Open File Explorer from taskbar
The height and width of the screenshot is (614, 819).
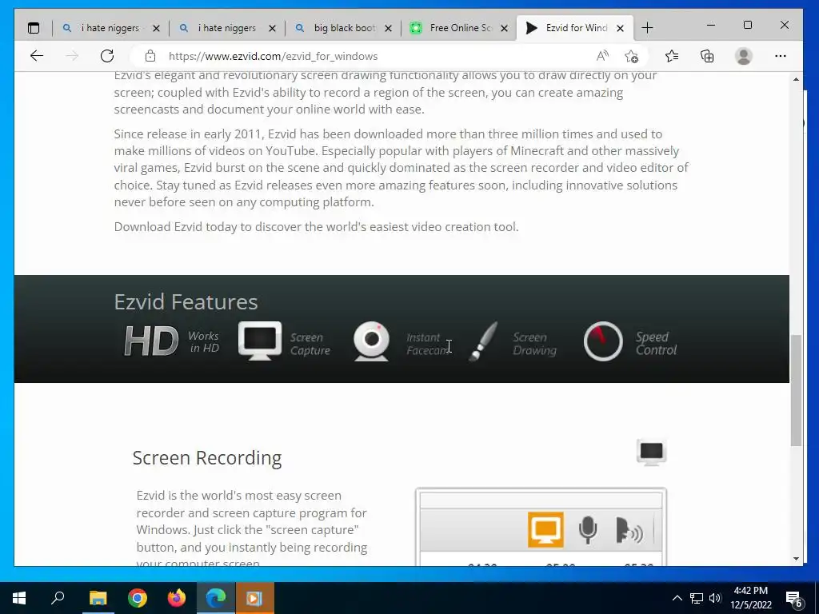tap(98, 598)
